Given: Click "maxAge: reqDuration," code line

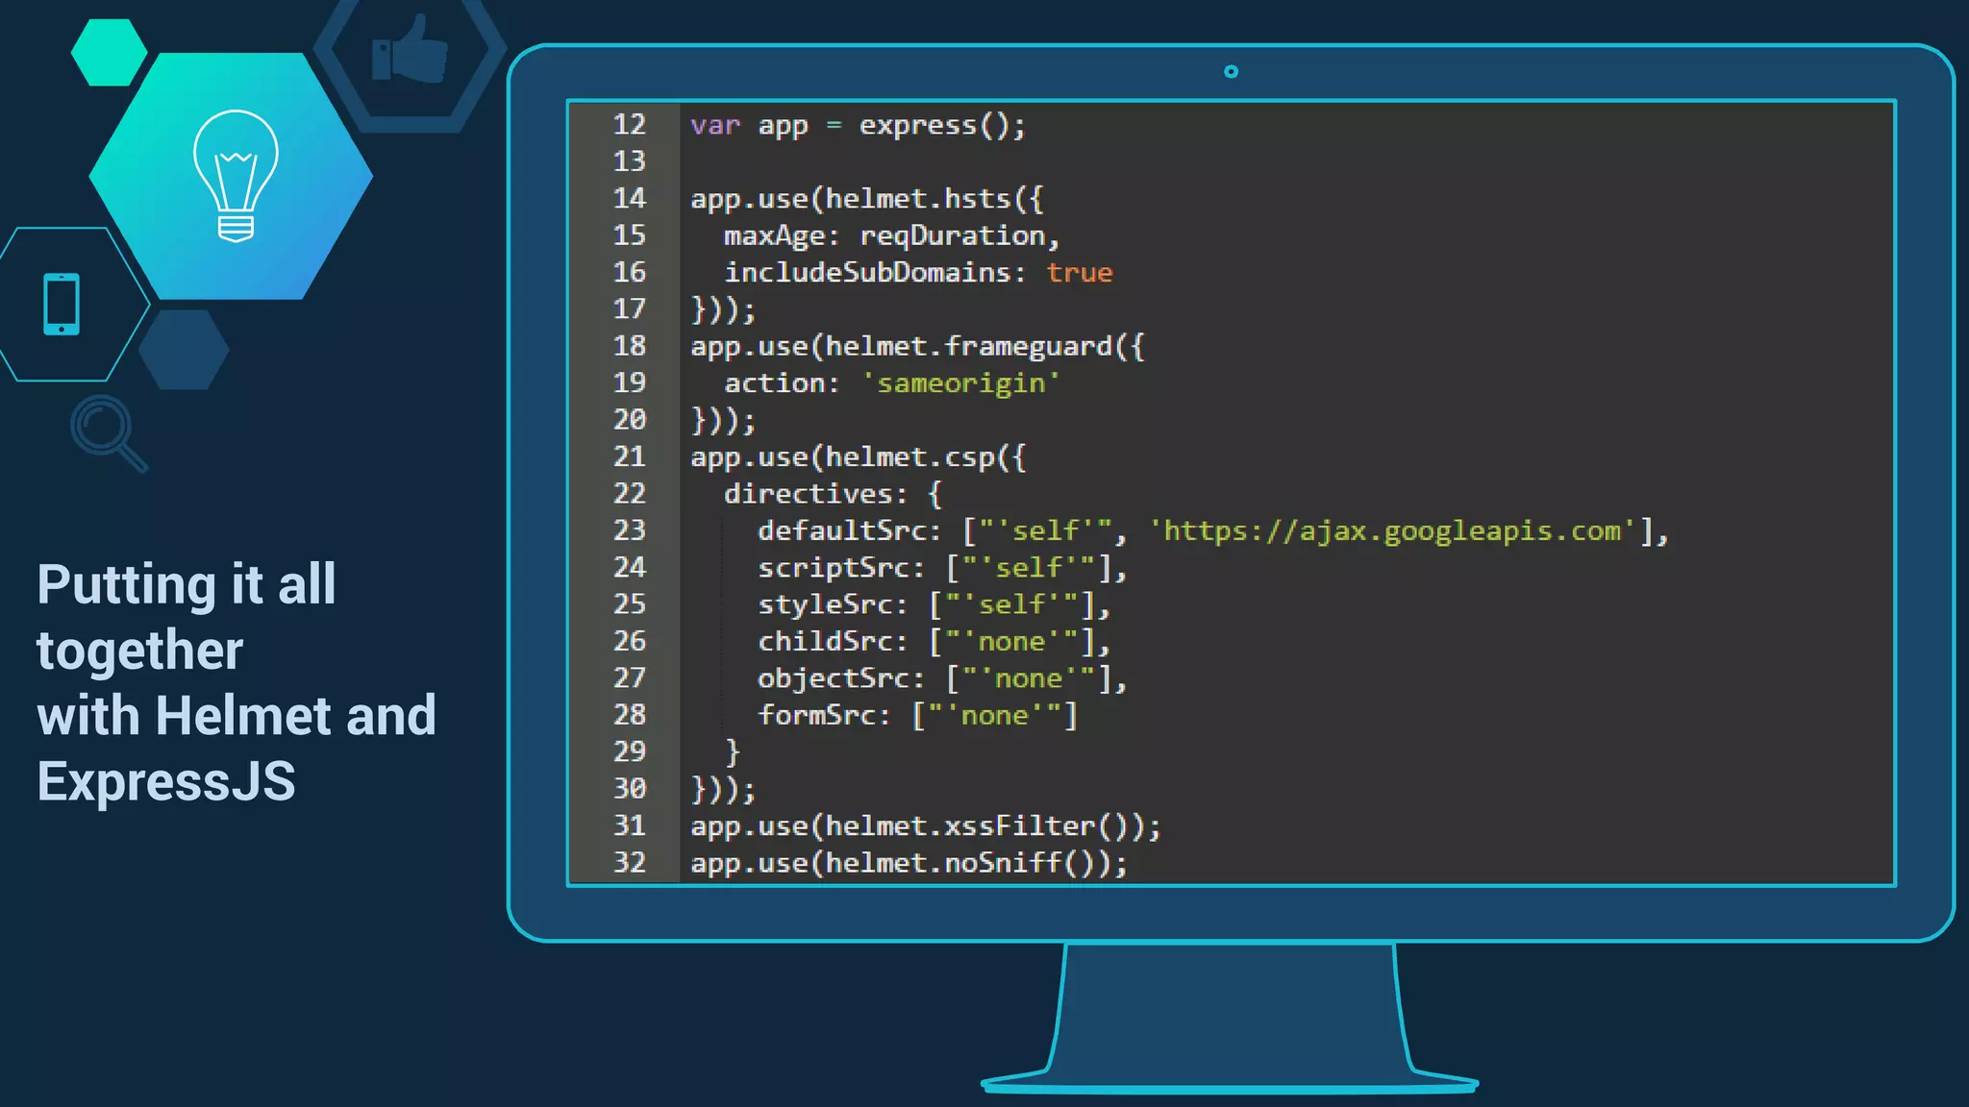Looking at the screenshot, I should [891, 236].
